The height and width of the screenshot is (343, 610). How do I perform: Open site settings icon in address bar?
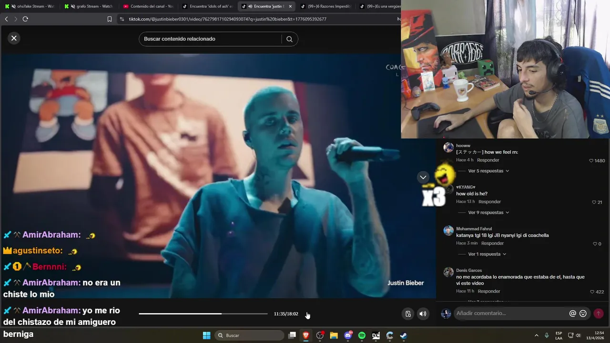click(x=122, y=19)
